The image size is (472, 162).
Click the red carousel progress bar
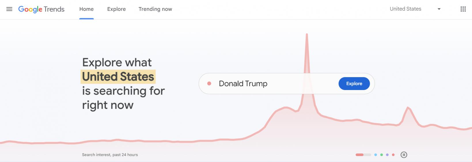click(363, 155)
